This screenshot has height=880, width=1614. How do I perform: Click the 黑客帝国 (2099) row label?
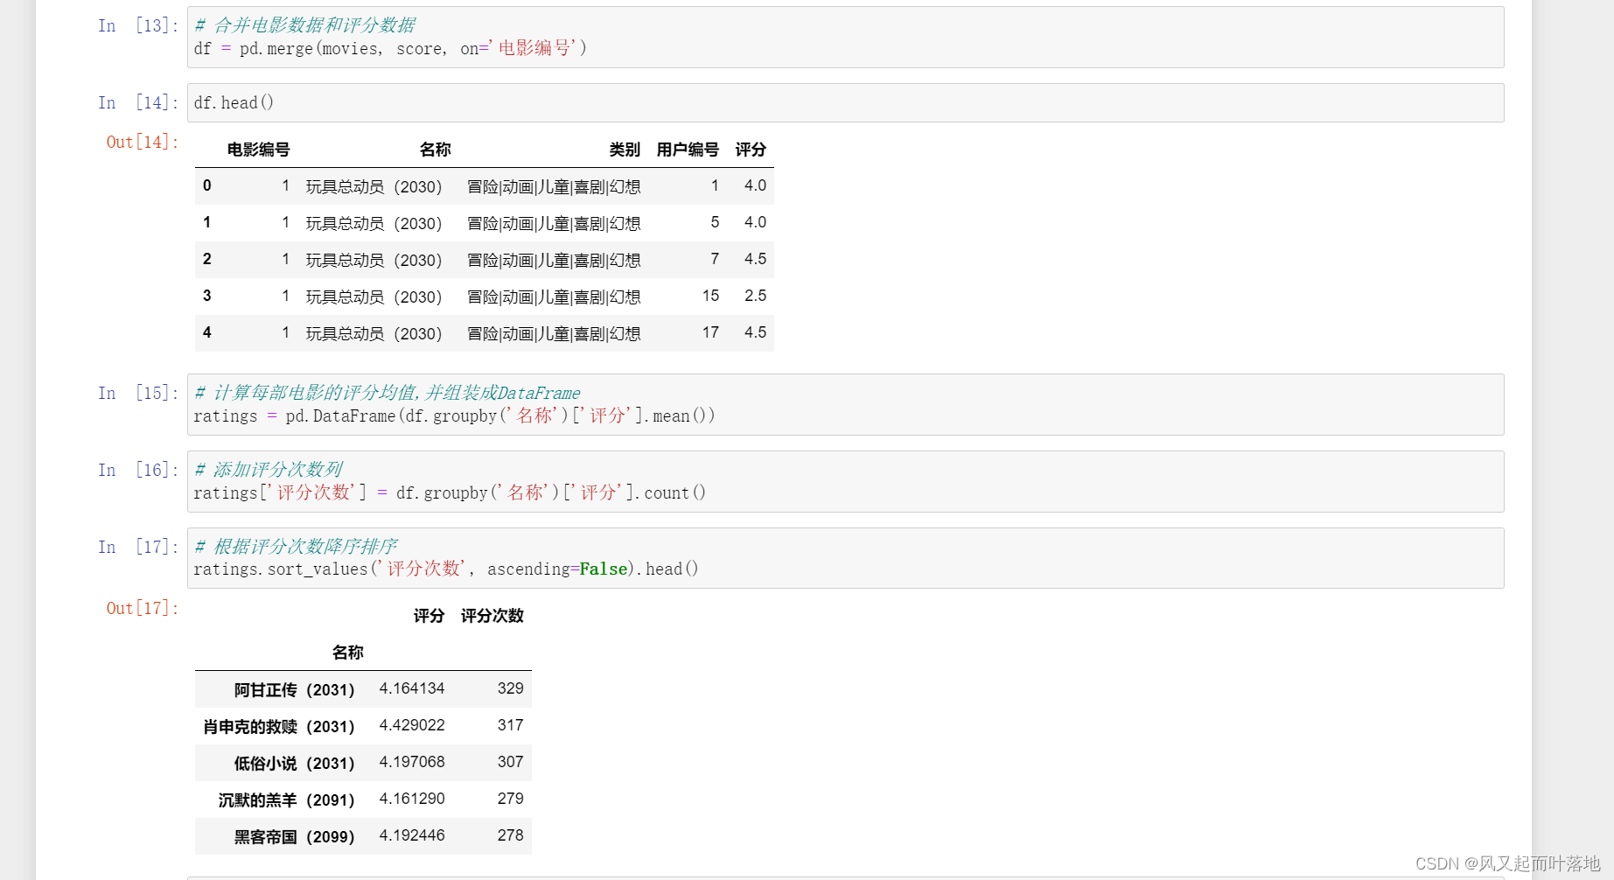coord(294,837)
